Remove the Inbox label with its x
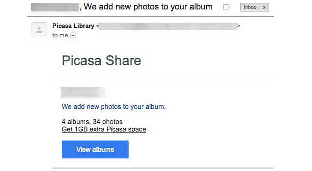This screenshot has width=312, height=171. [264, 8]
